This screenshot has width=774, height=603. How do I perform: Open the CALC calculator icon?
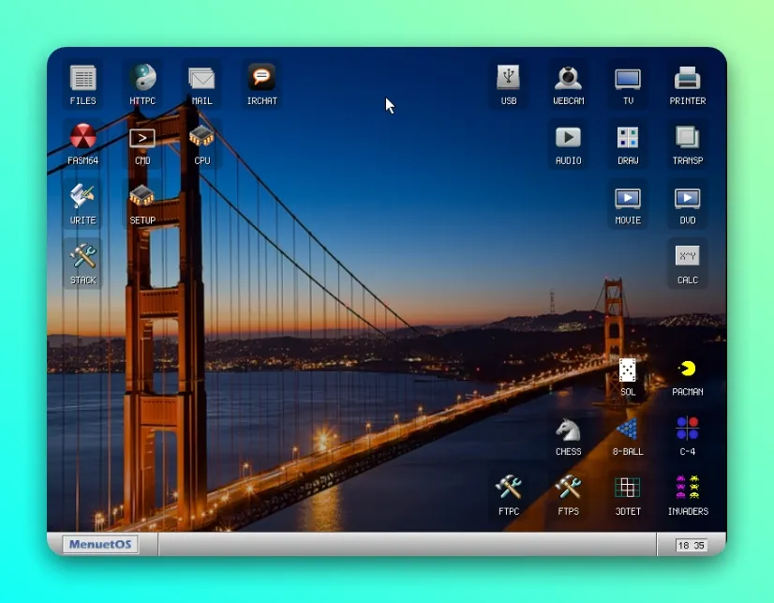coord(688,264)
